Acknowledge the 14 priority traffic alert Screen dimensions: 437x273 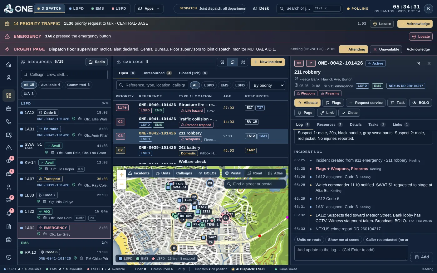click(x=415, y=24)
